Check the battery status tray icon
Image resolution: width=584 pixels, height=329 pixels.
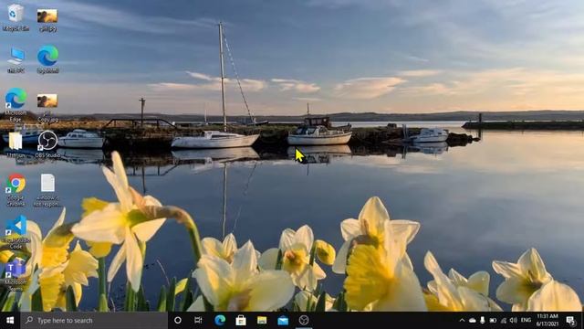tap(493, 321)
